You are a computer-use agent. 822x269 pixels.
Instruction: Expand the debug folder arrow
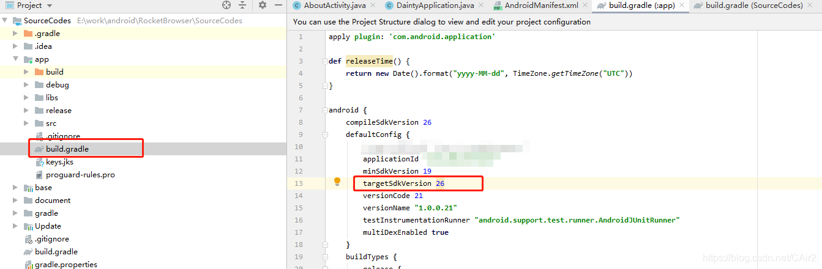click(x=26, y=85)
